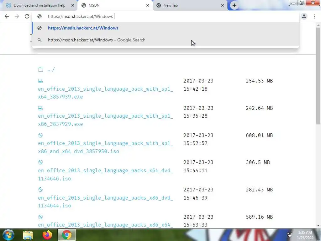Click the 15:44:11 timestamp
This screenshot has height=241, width=321.
coord(195,170)
